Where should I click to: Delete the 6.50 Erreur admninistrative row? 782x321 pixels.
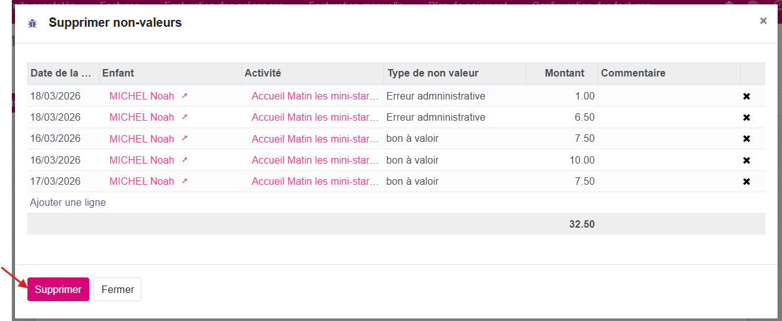pos(746,118)
